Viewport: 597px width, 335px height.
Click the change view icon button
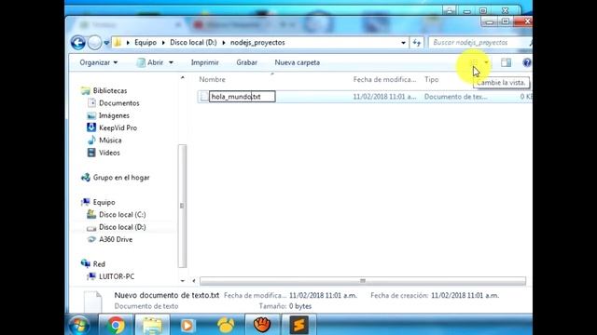tap(475, 62)
